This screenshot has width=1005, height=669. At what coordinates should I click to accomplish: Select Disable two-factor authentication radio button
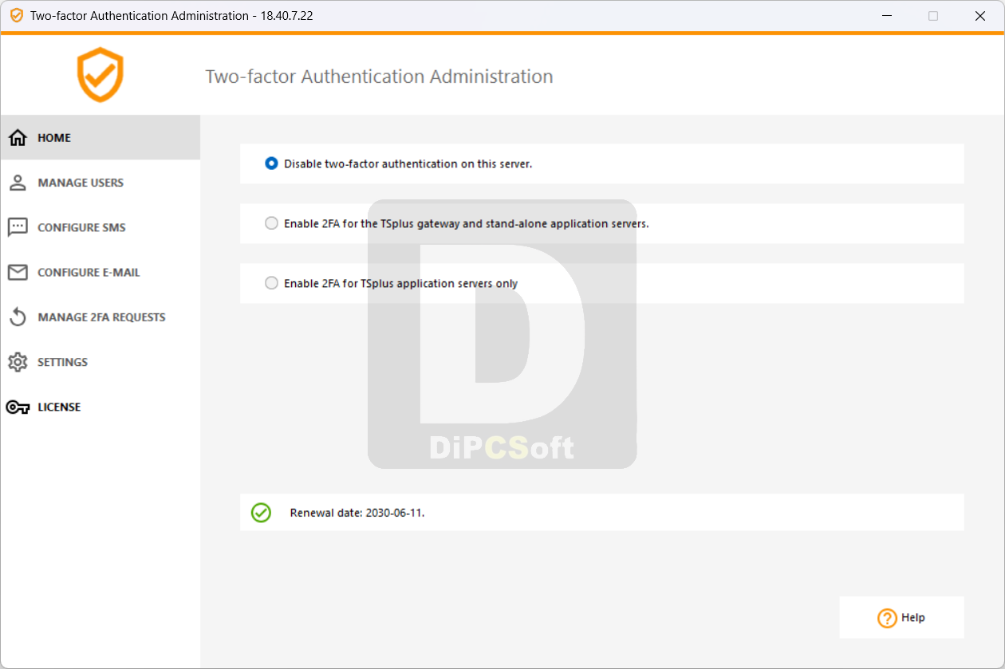(x=271, y=163)
